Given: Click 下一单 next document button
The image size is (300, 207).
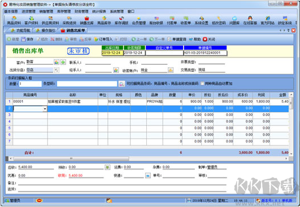Looking at the screenshot, I should (x=157, y=39).
